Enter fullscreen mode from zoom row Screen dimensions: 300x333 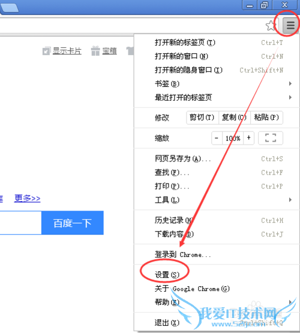[271, 138]
